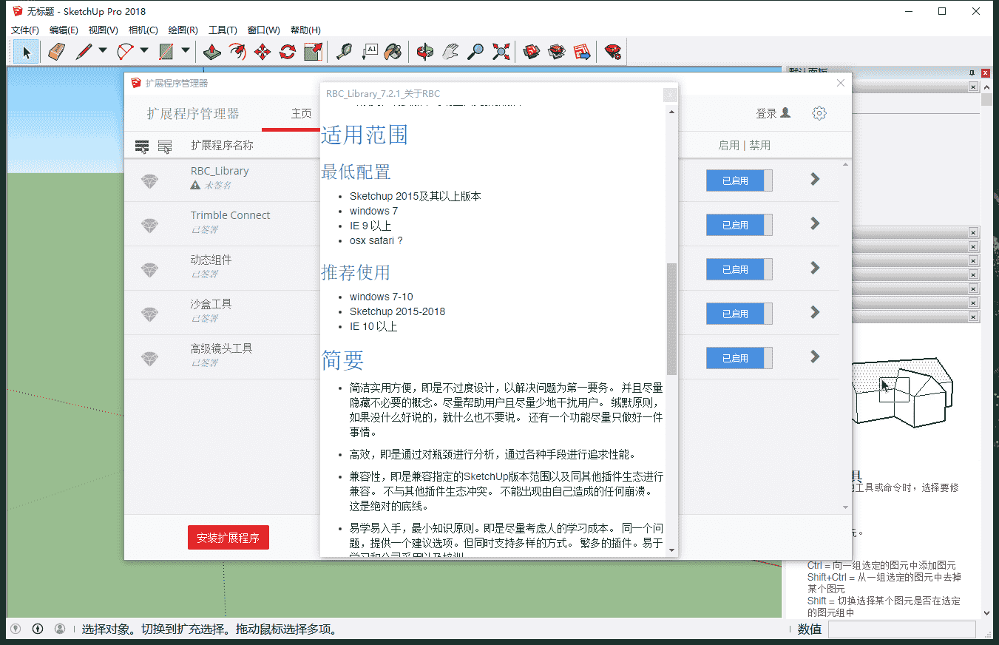Select the Zoom Extents tool

click(x=501, y=52)
